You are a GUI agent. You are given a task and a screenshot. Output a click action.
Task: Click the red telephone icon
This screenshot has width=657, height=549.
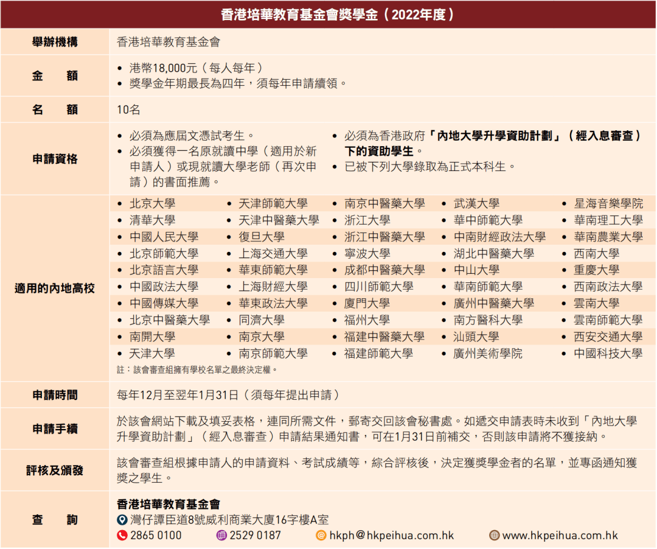coord(122,535)
